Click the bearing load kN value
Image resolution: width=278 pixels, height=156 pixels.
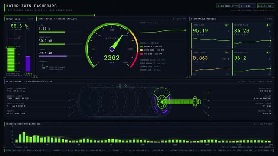click(267, 114)
